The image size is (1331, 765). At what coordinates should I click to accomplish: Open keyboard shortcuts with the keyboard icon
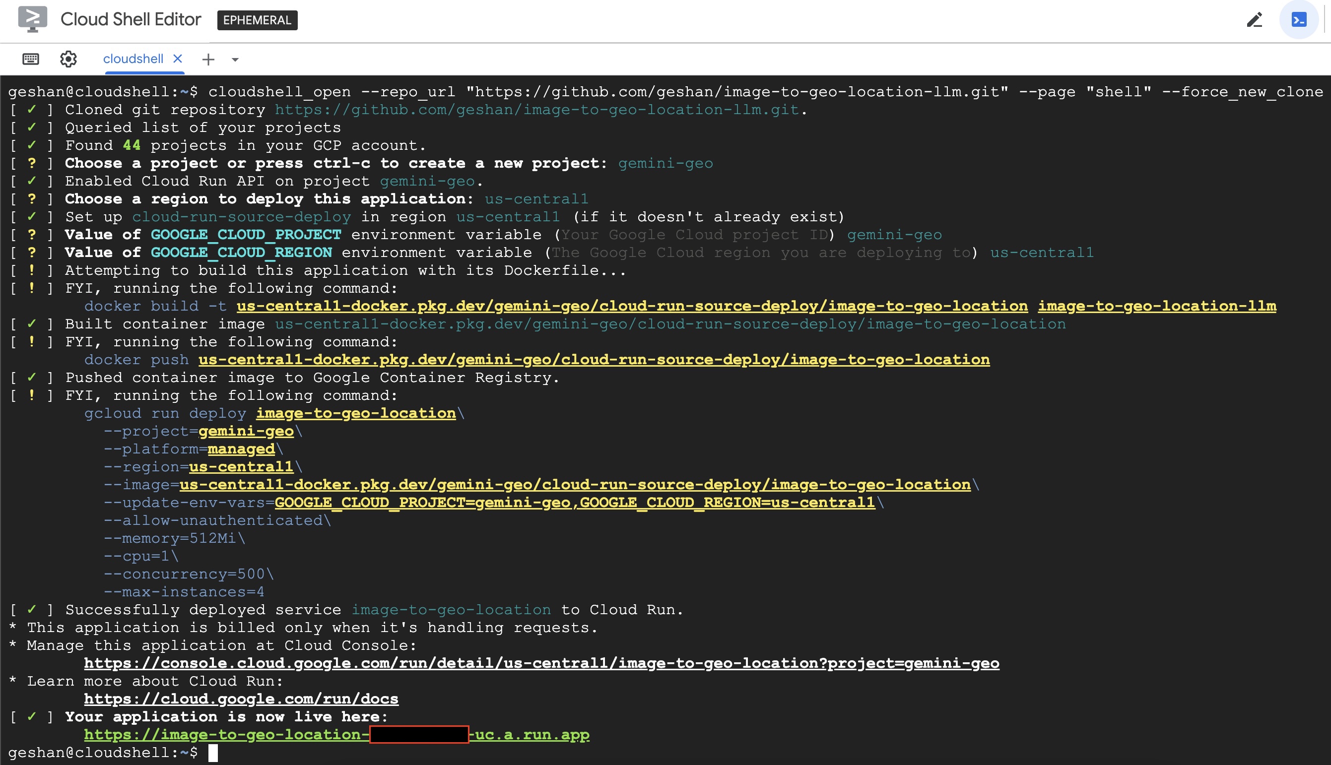[x=30, y=59]
